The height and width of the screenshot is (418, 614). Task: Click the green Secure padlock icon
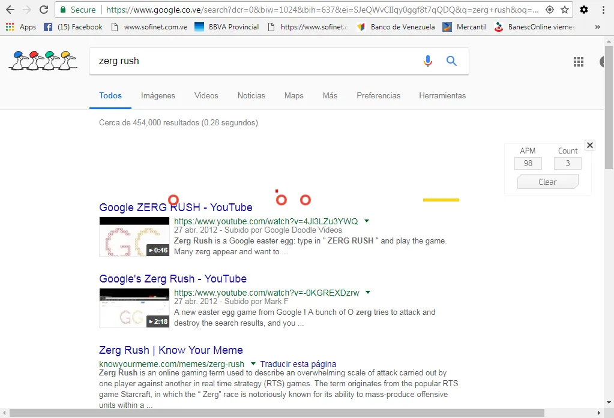click(x=63, y=10)
